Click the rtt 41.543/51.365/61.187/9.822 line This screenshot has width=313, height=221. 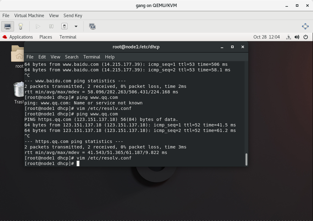click(x=96, y=152)
